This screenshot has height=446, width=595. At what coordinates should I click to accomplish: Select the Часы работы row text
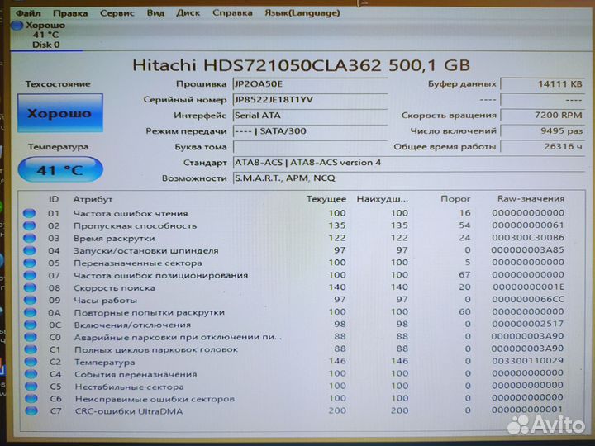106,301
